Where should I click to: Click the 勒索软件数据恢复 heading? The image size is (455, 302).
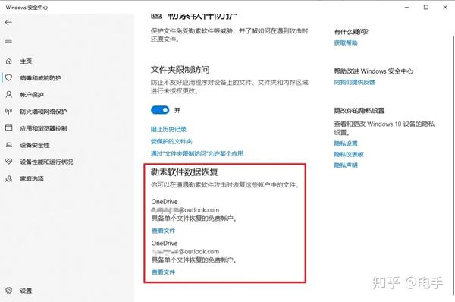click(x=184, y=172)
